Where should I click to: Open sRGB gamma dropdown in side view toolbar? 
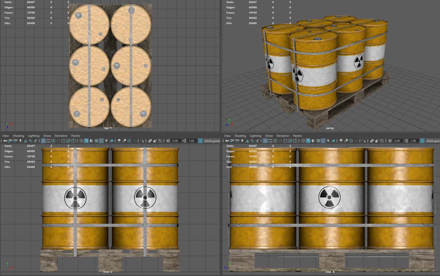pyautogui.click(x=433, y=141)
